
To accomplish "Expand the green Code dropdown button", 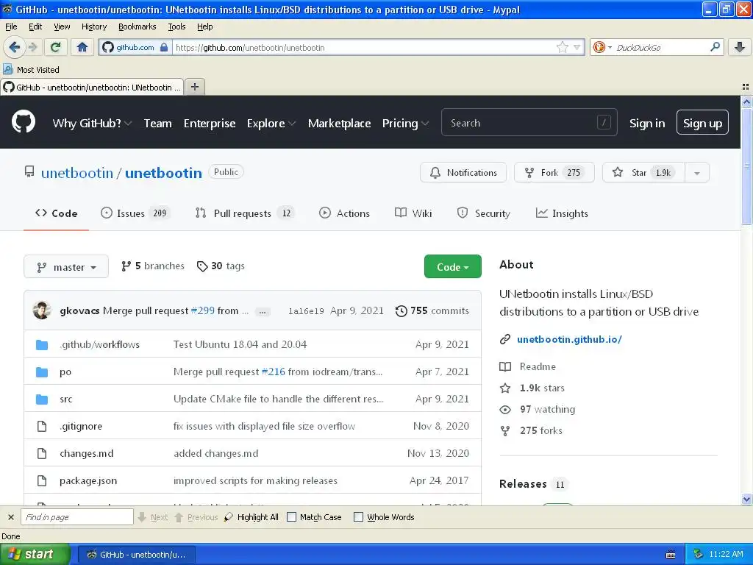I will (x=452, y=266).
